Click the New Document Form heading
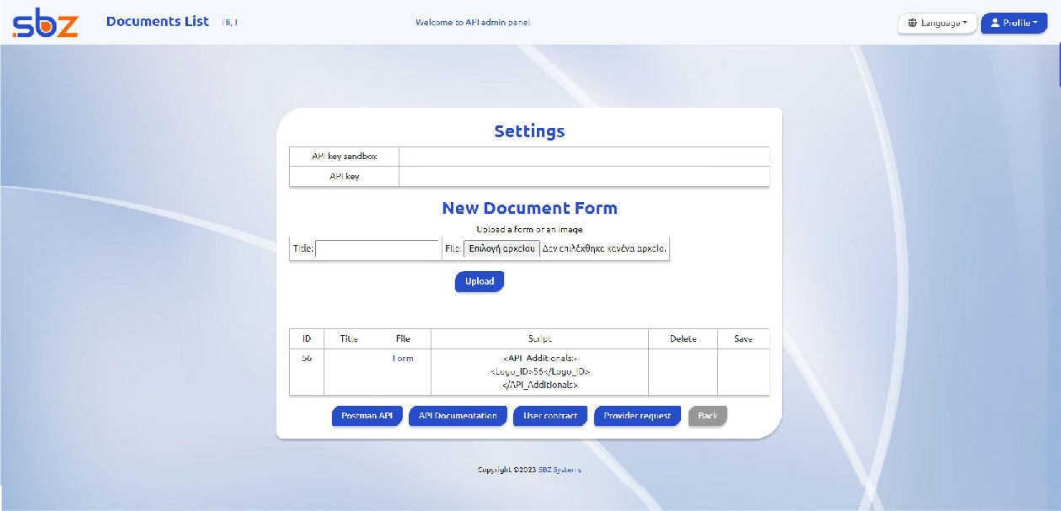The height and width of the screenshot is (511, 1061). point(529,208)
